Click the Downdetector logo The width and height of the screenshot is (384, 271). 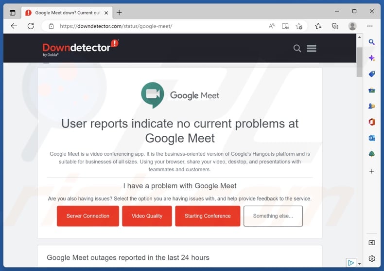81,48
